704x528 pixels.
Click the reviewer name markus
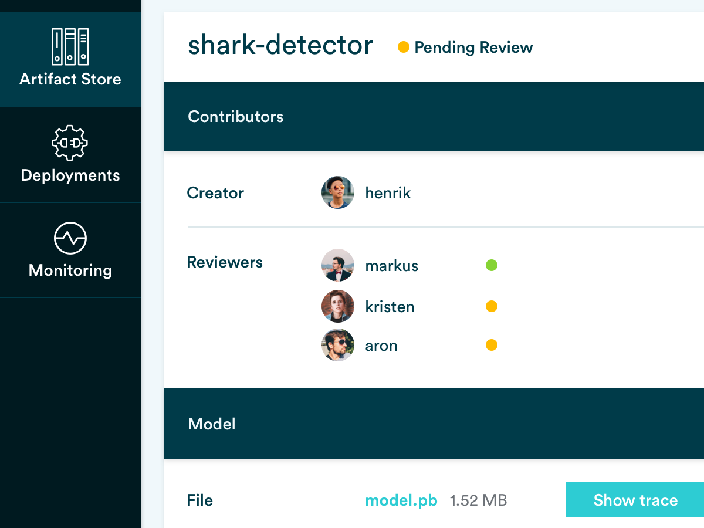[392, 266]
